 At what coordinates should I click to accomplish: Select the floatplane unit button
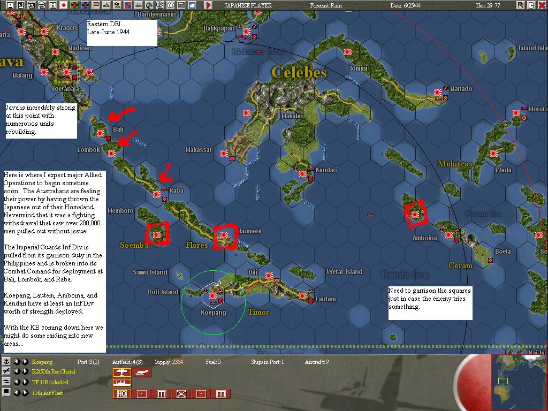coord(142,372)
